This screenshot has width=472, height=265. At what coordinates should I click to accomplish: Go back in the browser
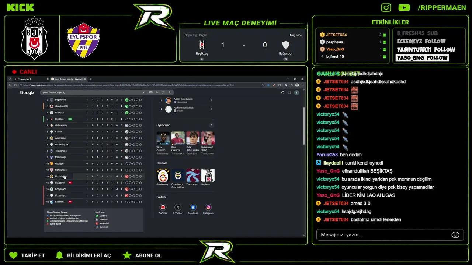tap(10, 85)
